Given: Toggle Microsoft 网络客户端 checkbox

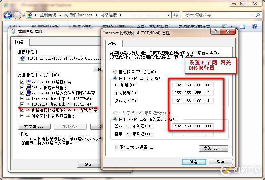Looking at the screenshot, I should (22, 82).
